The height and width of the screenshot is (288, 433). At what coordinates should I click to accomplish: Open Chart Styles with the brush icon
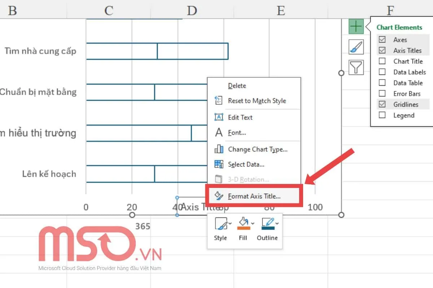356,47
